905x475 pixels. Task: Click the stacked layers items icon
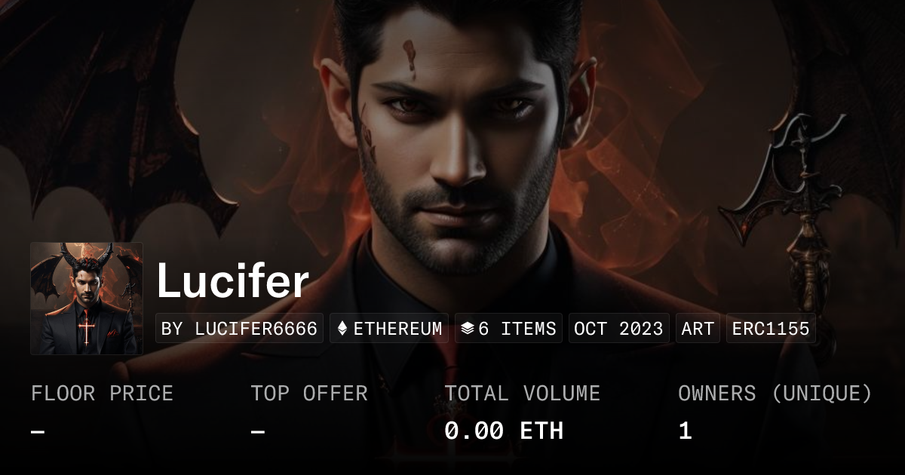[x=468, y=329]
